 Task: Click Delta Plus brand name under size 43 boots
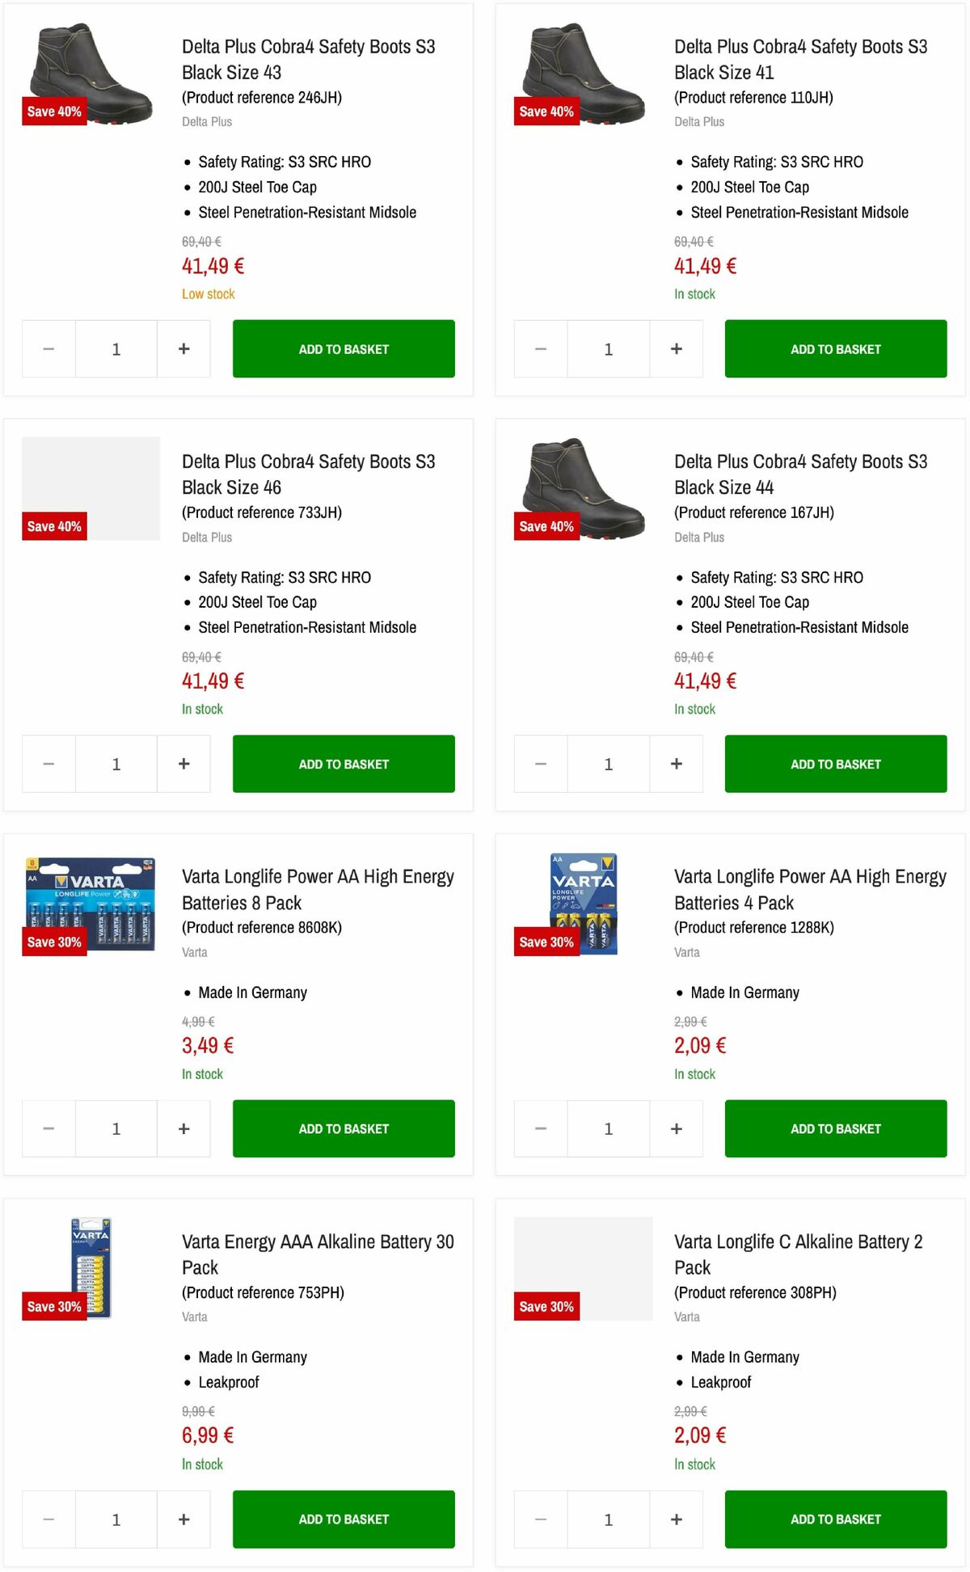pyautogui.click(x=206, y=121)
